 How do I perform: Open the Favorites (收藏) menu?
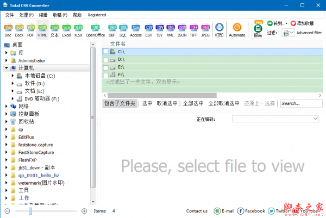tap(60, 15)
